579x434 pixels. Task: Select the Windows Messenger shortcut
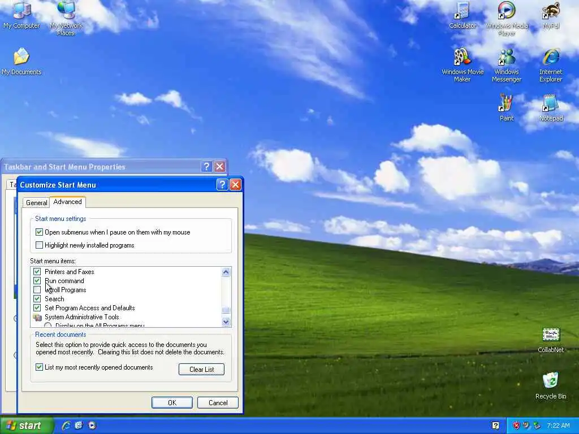pyautogui.click(x=507, y=65)
